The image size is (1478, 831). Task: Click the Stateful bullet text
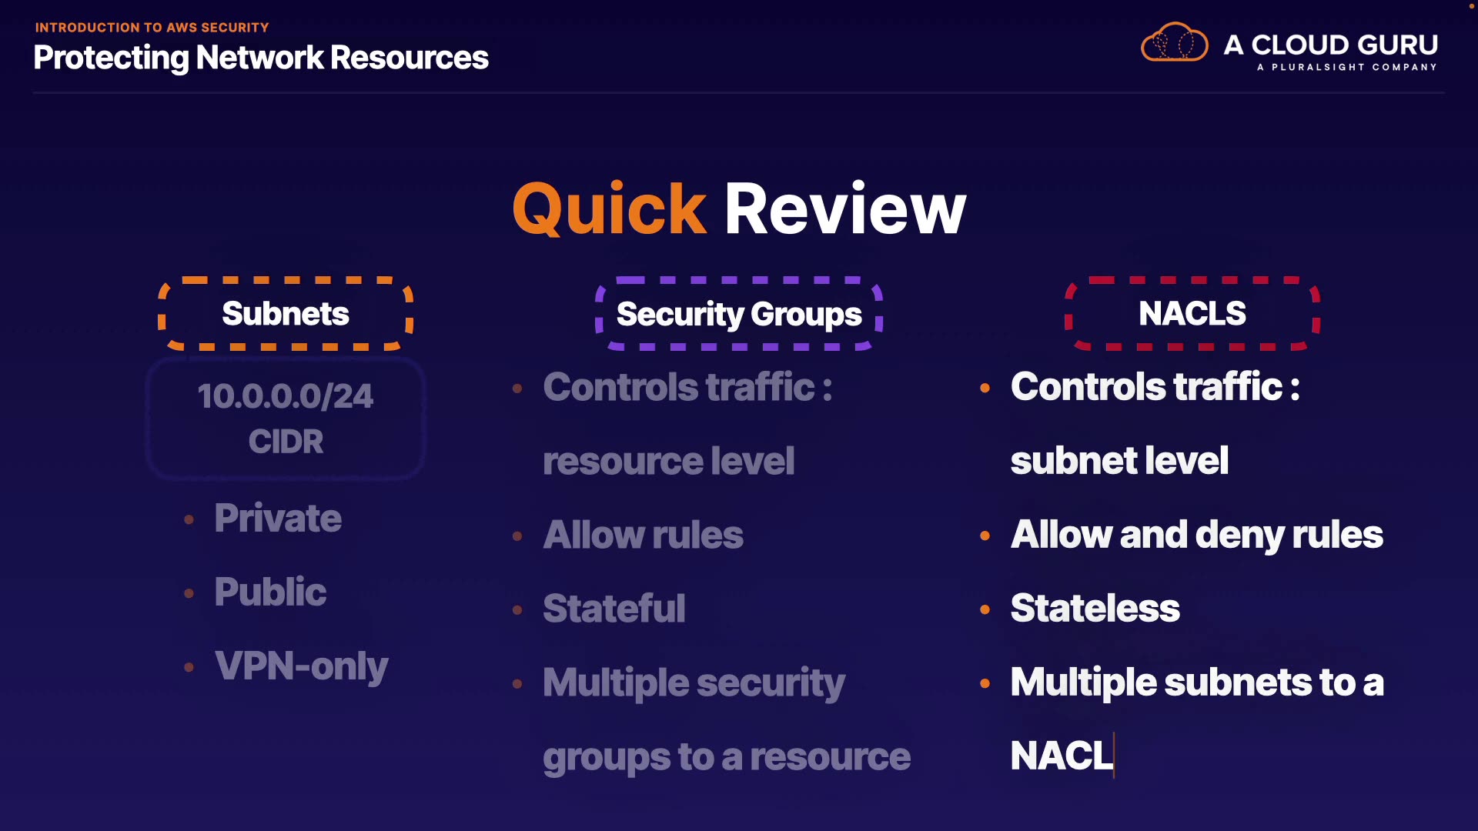(614, 609)
